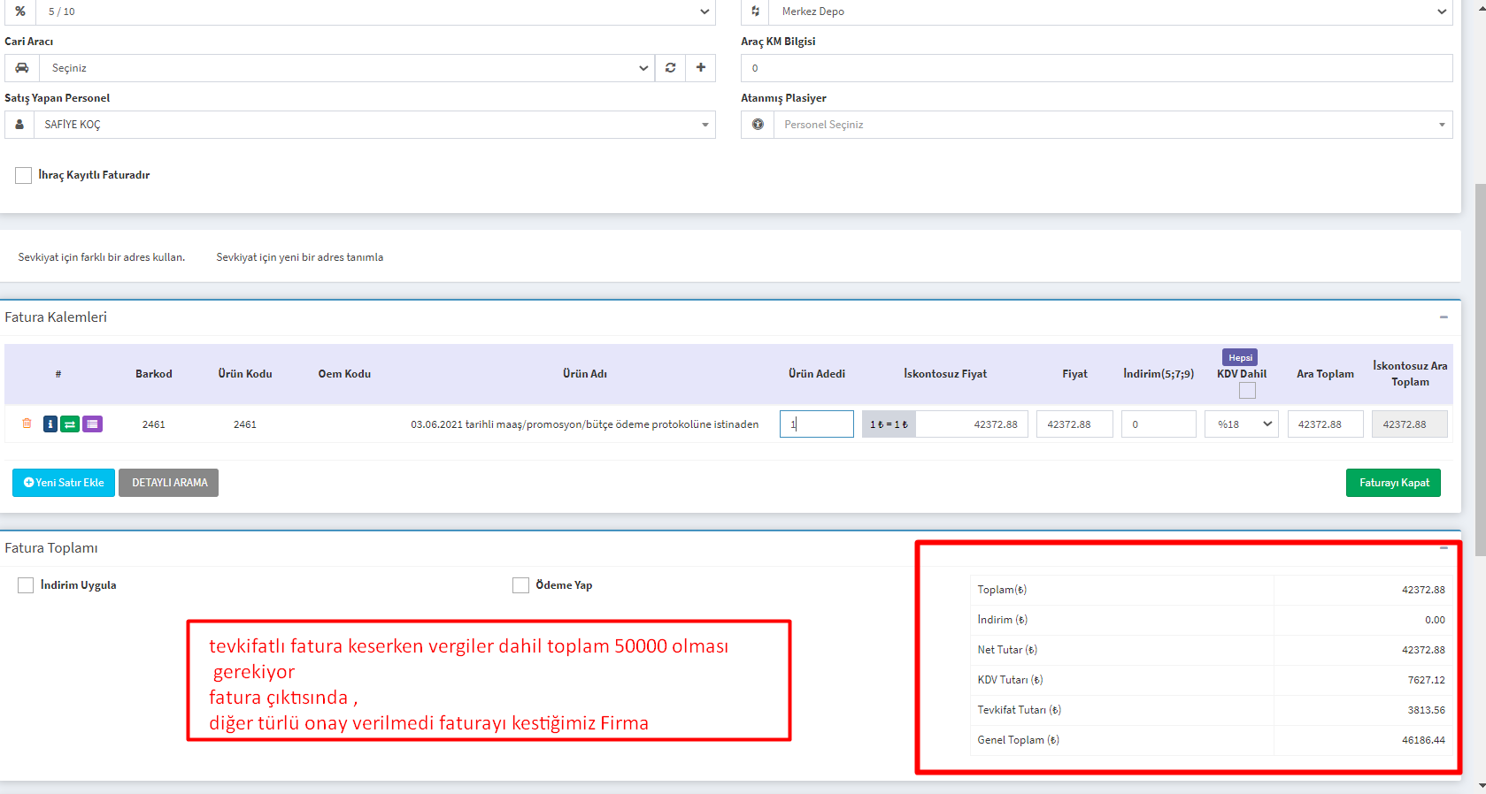Viewport: 1486px width, 794px height.
Task: Toggle KDV Dahil header checkbox
Action: (x=1247, y=390)
